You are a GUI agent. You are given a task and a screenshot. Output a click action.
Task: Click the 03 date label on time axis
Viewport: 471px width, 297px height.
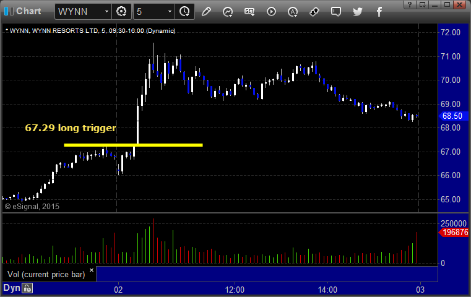click(x=420, y=290)
